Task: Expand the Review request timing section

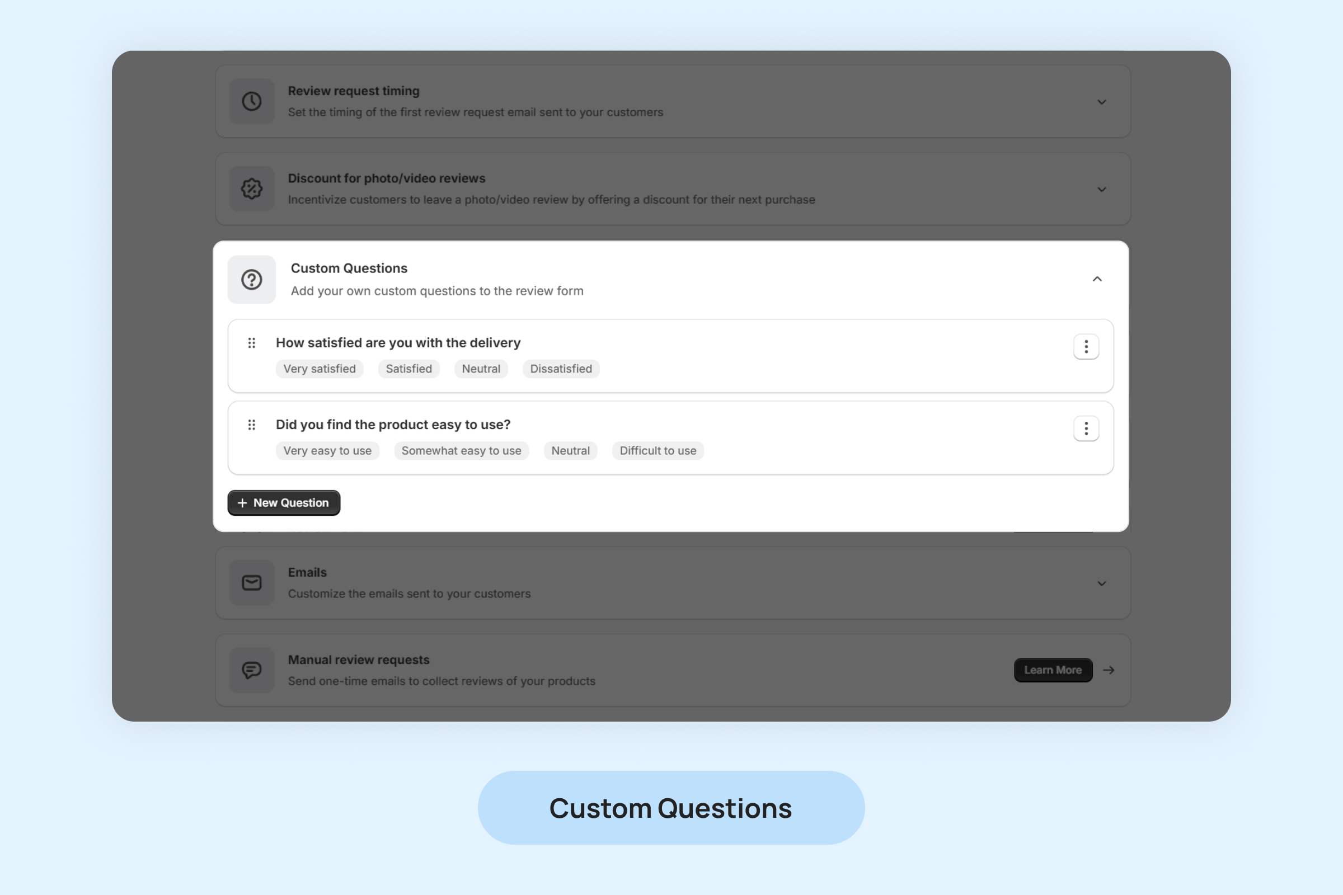Action: pyautogui.click(x=1101, y=102)
